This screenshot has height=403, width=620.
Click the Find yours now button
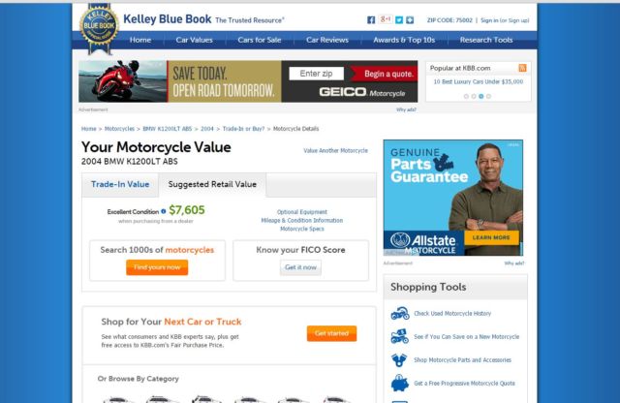click(x=157, y=267)
